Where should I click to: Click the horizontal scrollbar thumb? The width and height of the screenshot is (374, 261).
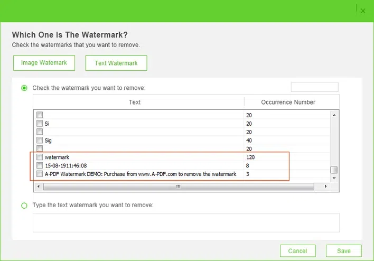pyautogui.click(x=177, y=187)
